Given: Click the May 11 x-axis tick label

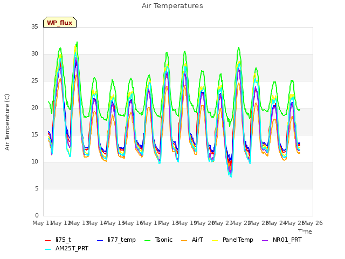Looking at the screenshot, I should (43, 223).
